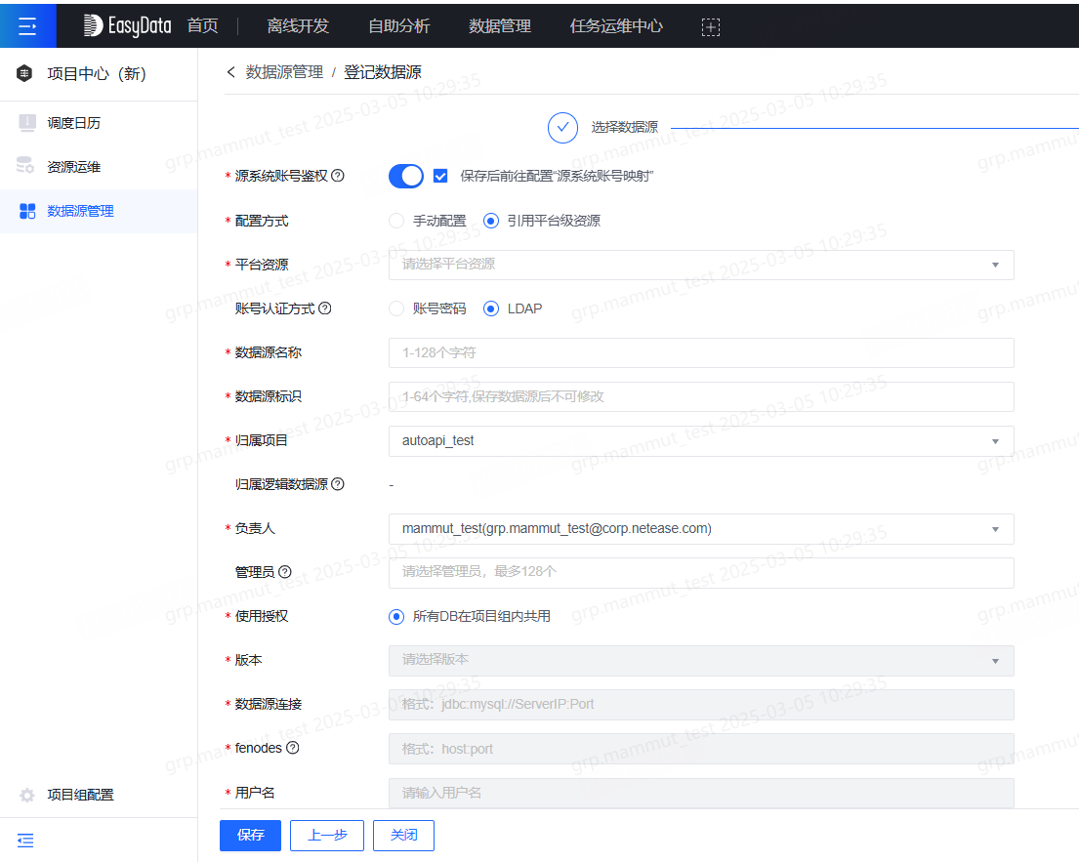This screenshot has height=862, width=1079.
Task: Click the 数据源名称 input field
Action: [x=701, y=353]
